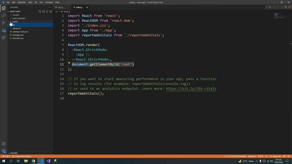Open the Edit menu
The image size is (292, 164).
13,2
